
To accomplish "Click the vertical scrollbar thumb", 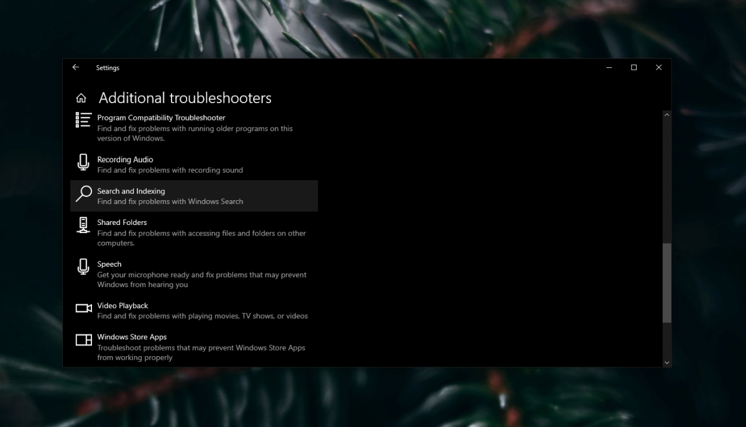I will coord(667,283).
